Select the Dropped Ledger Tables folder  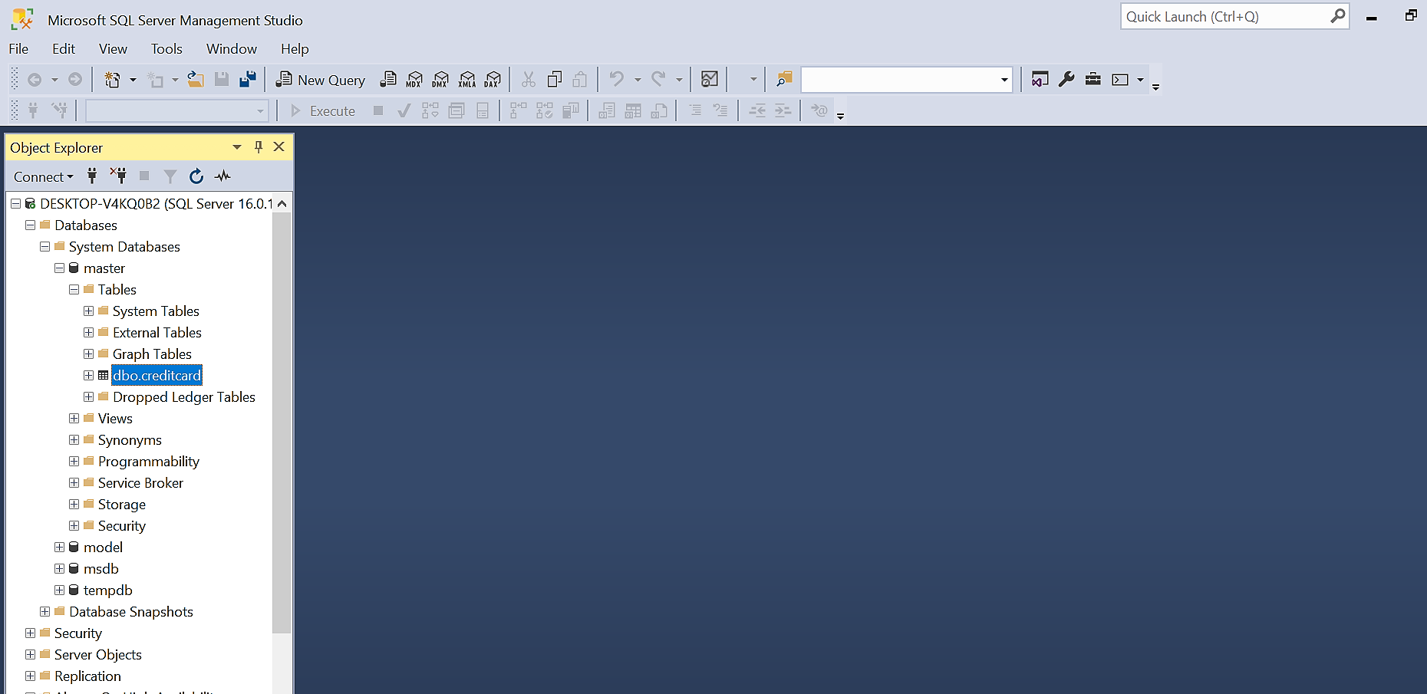click(184, 397)
